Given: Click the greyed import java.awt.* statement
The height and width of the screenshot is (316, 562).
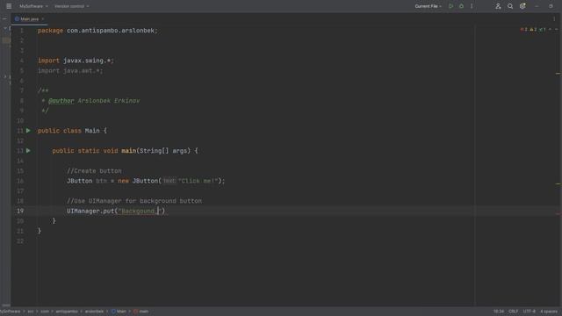Looking at the screenshot, I should click(x=70, y=70).
